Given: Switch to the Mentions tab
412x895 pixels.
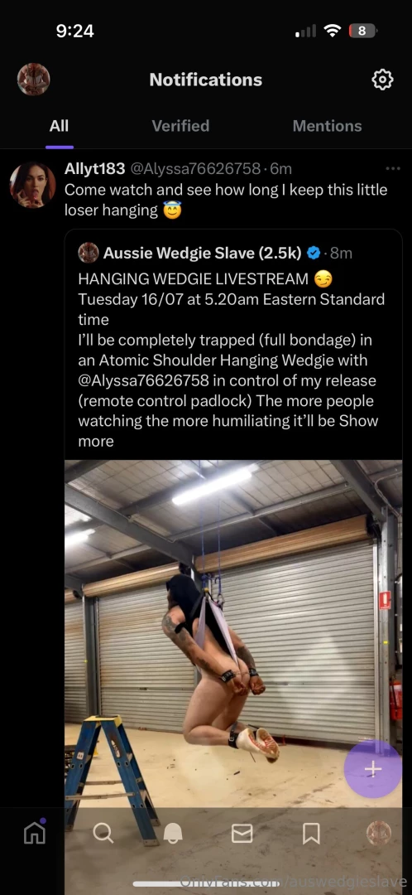Looking at the screenshot, I should coord(327,126).
